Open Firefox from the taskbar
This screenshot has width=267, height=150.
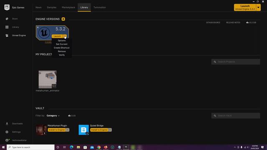pyautogui.click(x=106, y=147)
